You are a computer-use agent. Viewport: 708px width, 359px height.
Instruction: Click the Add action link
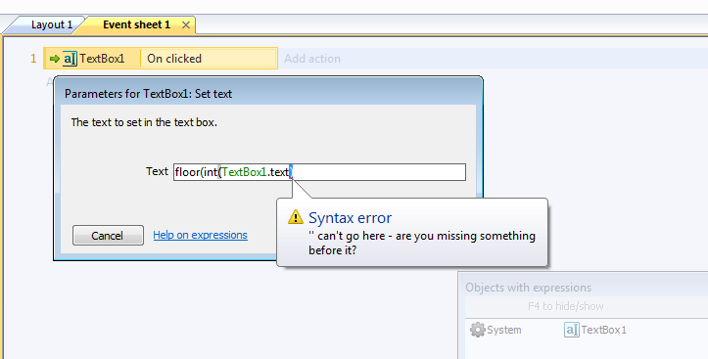(x=312, y=59)
